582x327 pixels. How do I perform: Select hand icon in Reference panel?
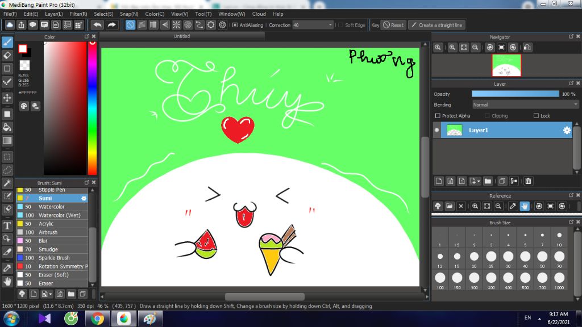pos(525,206)
